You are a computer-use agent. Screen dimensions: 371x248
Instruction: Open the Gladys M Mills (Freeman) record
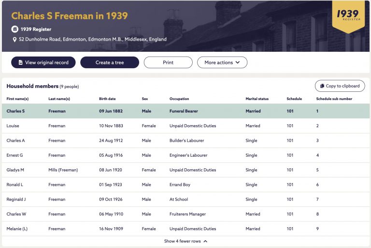point(185,170)
